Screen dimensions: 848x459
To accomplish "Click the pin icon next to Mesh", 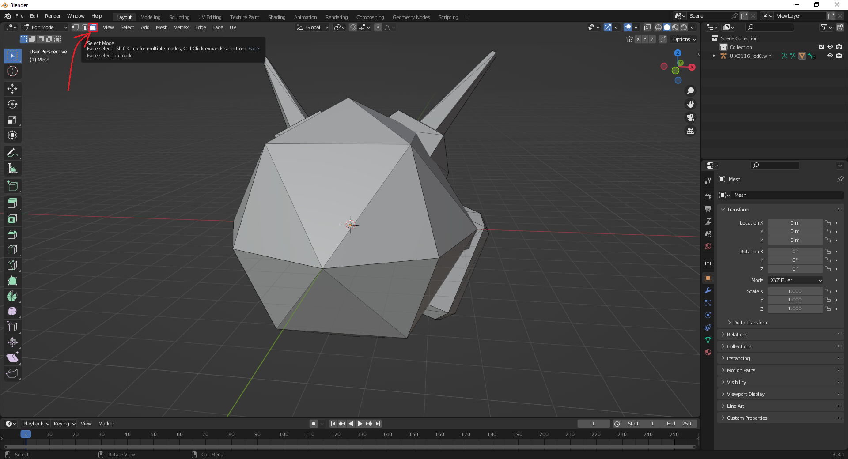I will 840,179.
